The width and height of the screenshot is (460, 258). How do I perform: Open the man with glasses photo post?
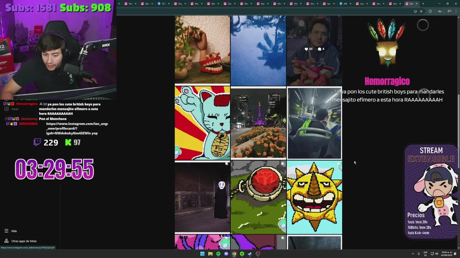(314, 50)
